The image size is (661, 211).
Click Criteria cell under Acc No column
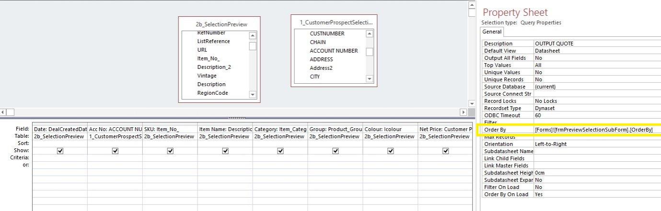point(115,157)
